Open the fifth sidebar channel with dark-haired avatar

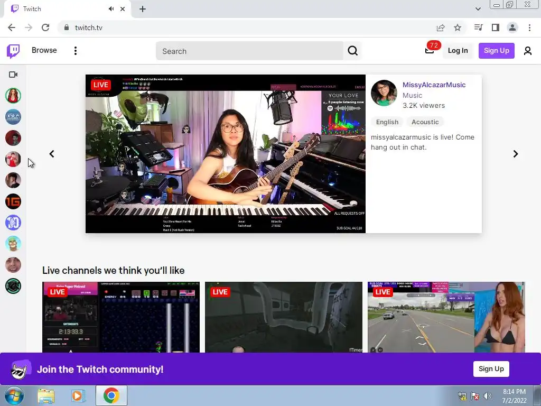(13, 180)
